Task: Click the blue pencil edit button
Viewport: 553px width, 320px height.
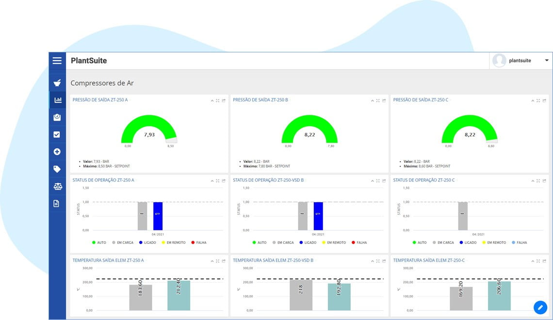Action: pyautogui.click(x=540, y=307)
